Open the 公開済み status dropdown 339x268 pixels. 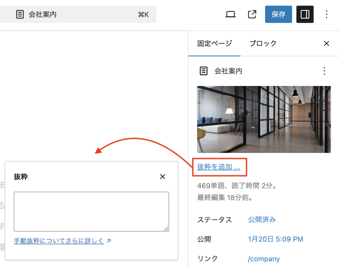tap(262, 220)
